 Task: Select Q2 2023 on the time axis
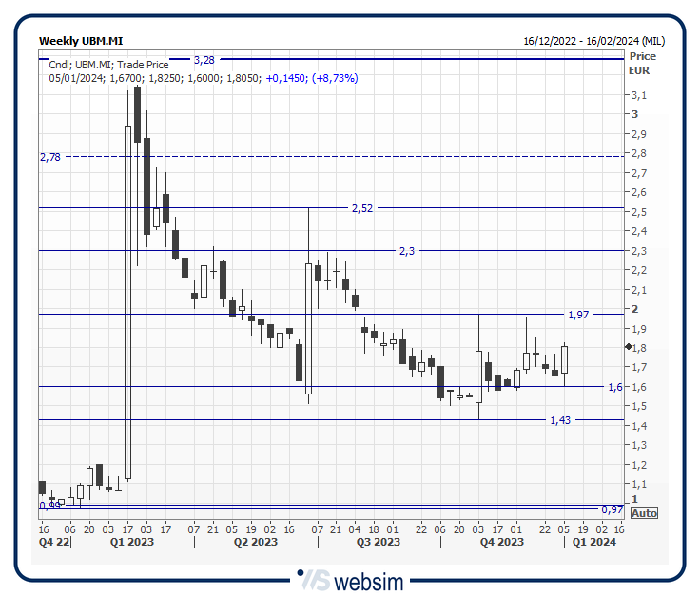(x=255, y=542)
